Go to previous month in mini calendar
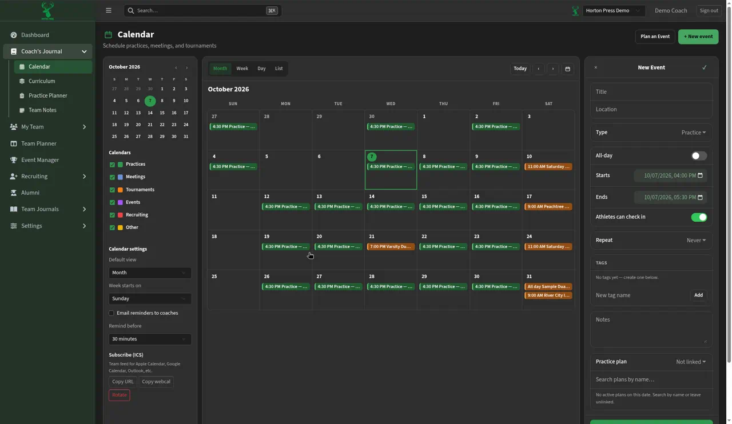The height and width of the screenshot is (424, 732). [176, 67]
